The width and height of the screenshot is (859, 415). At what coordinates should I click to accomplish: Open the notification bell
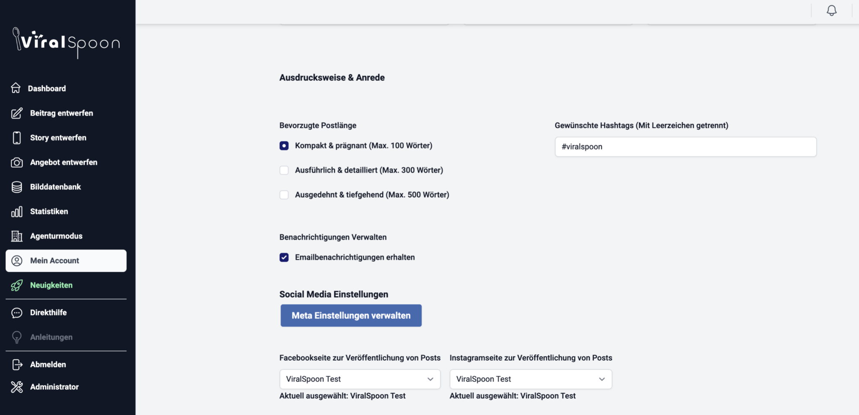(x=832, y=10)
